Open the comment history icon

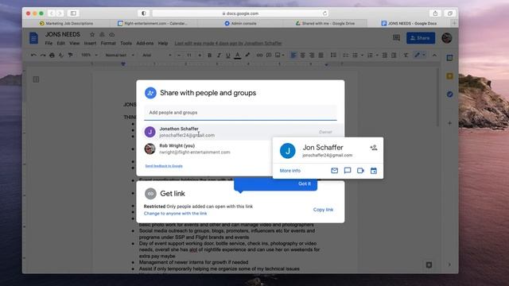[x=396, y=38]
